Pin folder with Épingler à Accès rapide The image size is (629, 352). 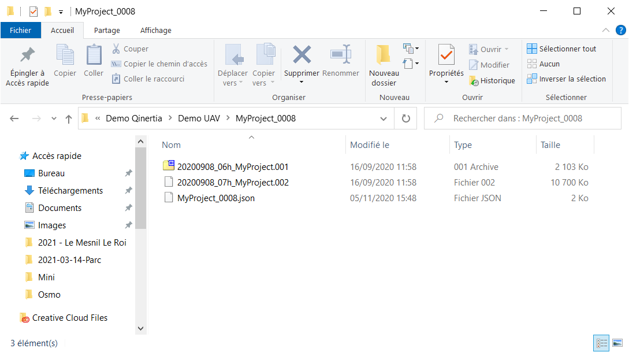[x=27, y=55]
